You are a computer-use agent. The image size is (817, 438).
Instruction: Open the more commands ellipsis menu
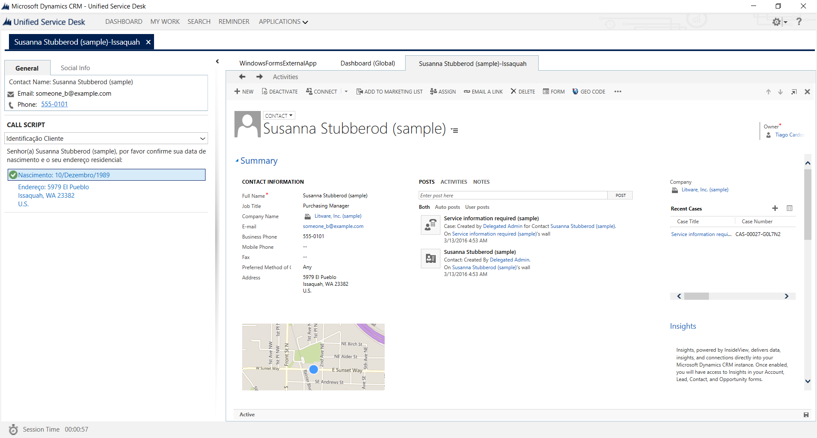tap(618, 91)
